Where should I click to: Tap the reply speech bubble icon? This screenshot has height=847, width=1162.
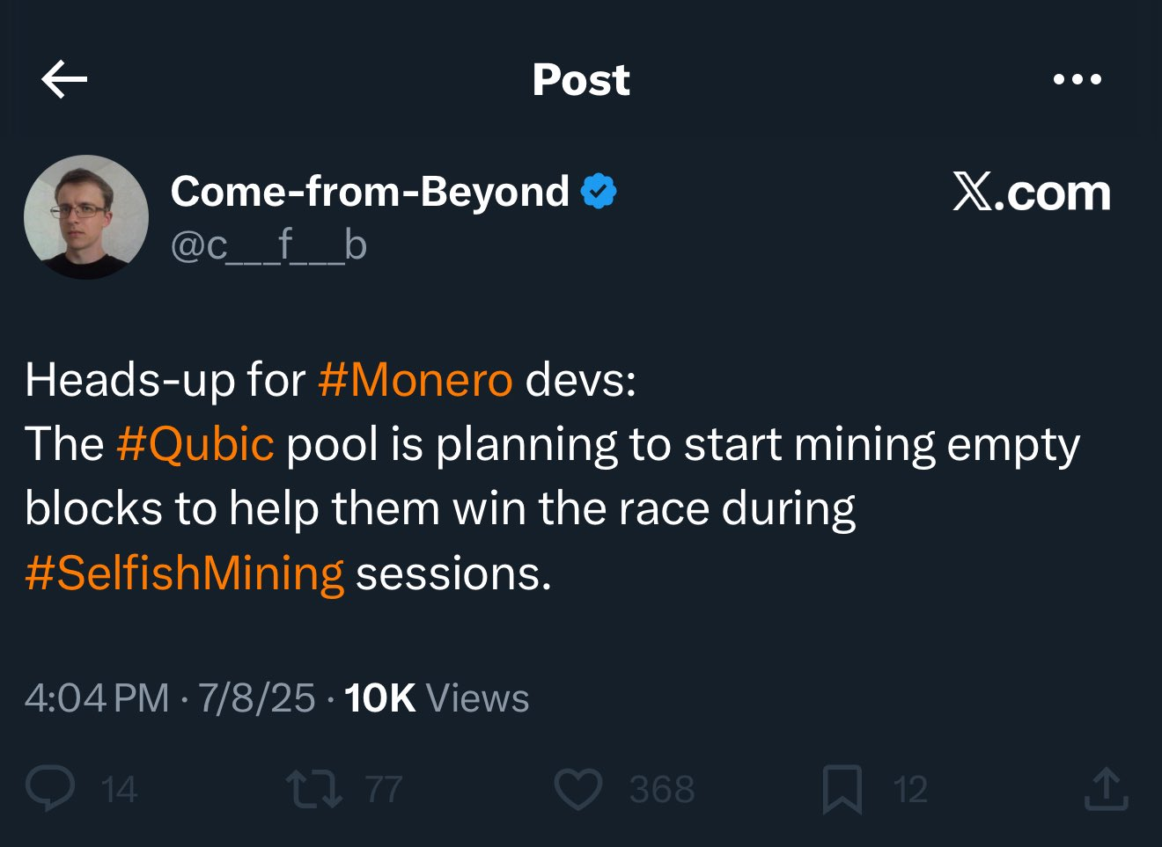tap(50, 788)
